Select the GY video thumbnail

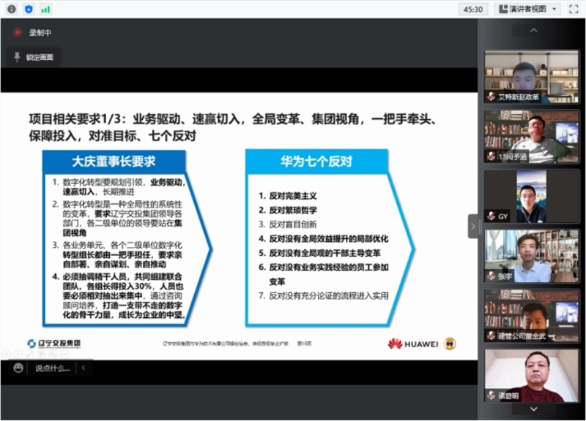pyautogui.click(x=531, y=196)
